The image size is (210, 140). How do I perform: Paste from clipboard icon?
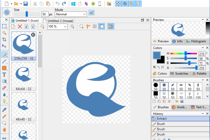coord(48,3)
